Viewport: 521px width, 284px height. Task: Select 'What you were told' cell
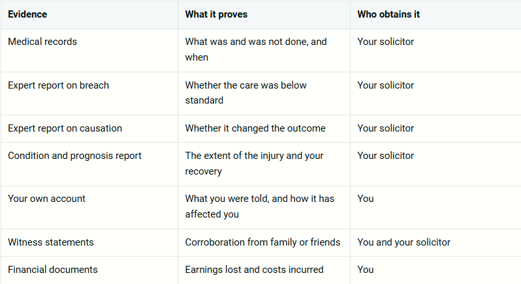pos(264,207)
